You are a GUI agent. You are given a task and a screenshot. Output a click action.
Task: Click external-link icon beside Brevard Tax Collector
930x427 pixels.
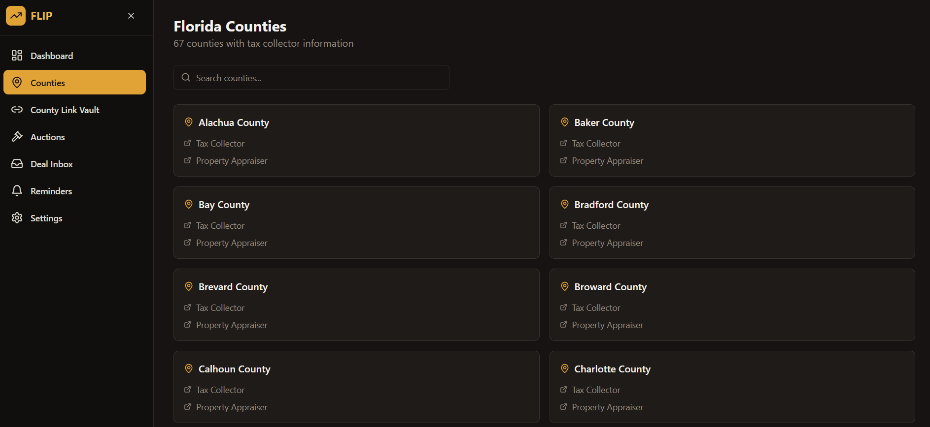coord(187,307)
